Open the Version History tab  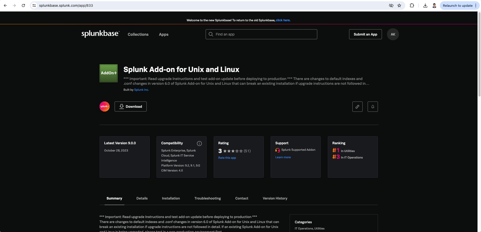(275, 198)
